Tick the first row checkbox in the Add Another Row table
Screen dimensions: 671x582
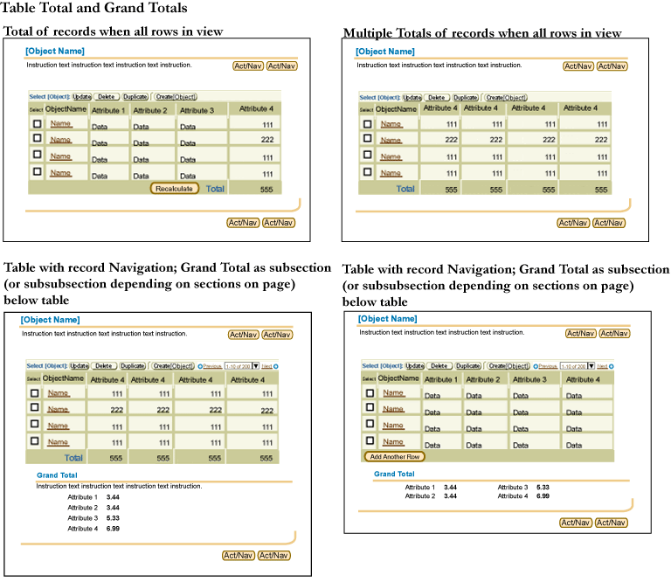point(370,393)
